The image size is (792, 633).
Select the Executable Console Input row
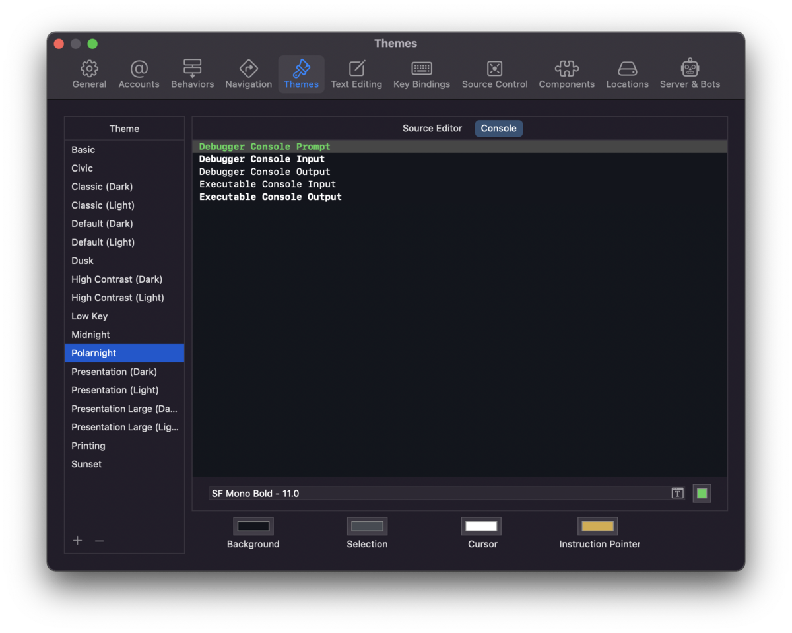460,184
